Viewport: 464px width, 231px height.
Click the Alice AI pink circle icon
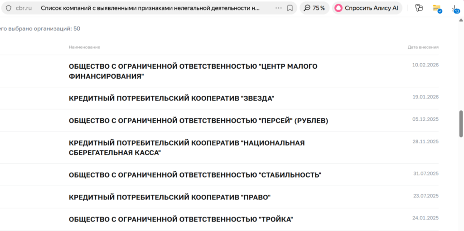[338, 8]
